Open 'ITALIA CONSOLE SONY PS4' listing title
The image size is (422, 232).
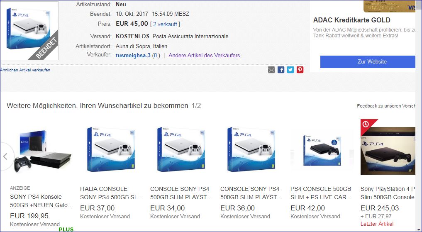click(x=112, y=193)
